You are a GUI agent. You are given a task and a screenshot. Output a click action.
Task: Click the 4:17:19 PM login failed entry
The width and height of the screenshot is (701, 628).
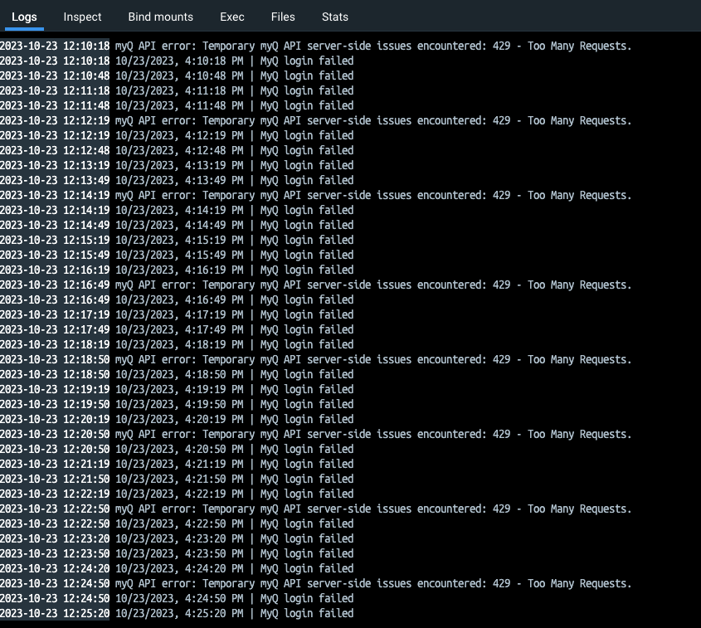(177, 314)
